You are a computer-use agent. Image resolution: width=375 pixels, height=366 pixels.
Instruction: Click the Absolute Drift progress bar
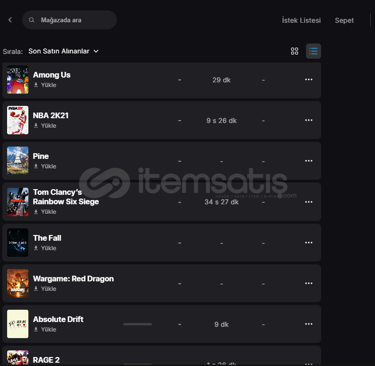click(138, 324)
